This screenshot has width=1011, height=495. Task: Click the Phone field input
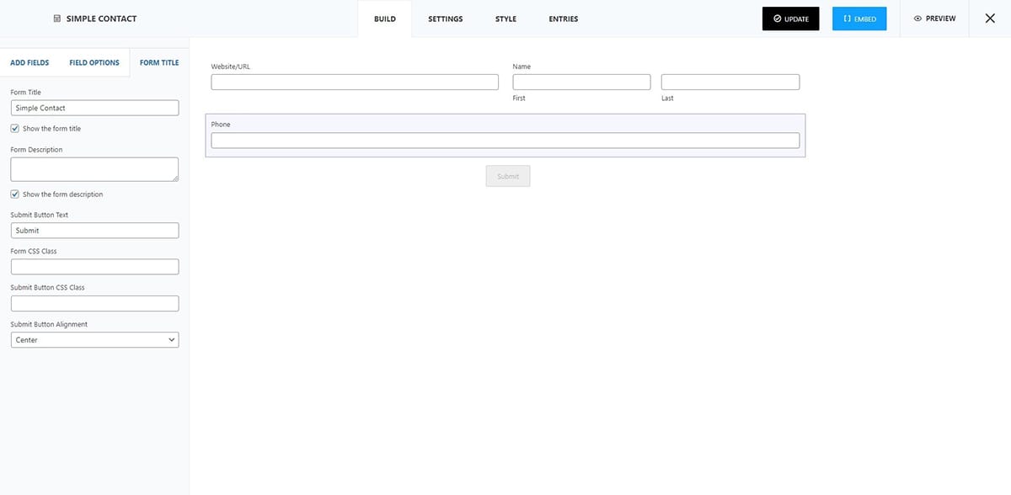click(x=505, y=141)
